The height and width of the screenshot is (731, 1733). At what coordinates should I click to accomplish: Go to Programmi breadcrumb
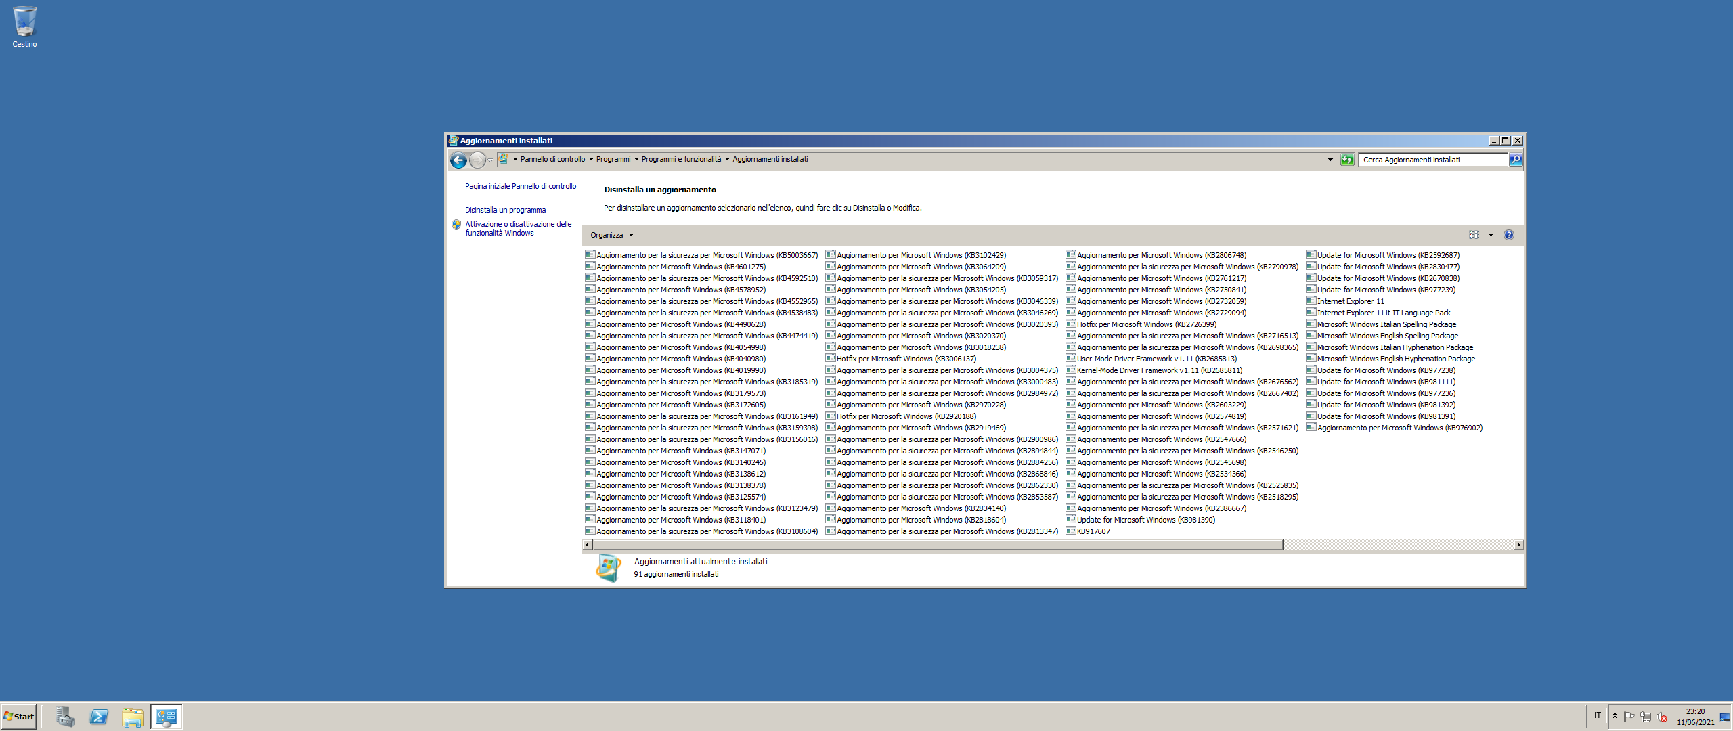pyautogui.click(x=613, y=160)
